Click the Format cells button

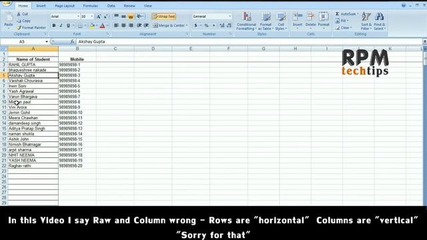[x=324, y=21]
